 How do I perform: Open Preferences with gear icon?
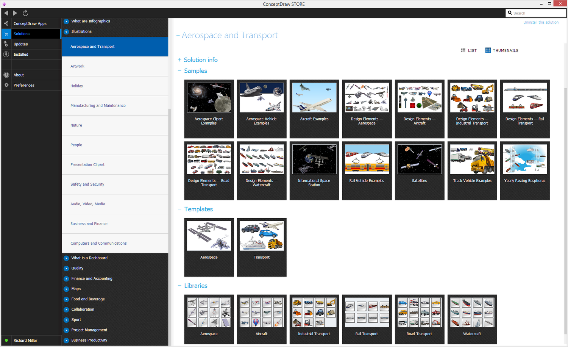(24, 85)
